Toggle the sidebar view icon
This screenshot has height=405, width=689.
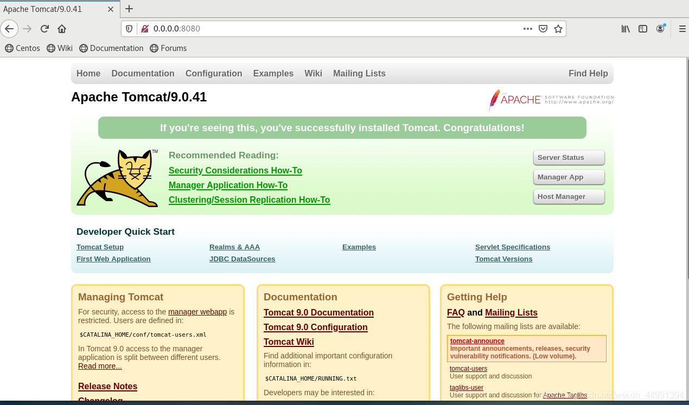[x=643, y=29]
